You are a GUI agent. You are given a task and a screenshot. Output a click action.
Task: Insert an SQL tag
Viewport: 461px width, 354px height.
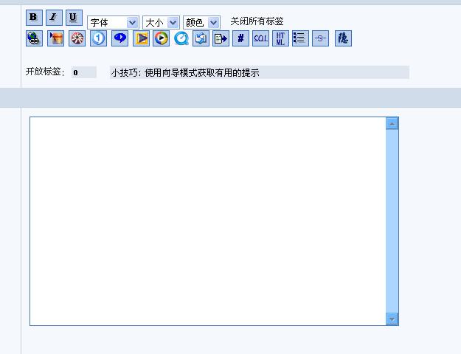pyautogui.click(x=260, y=38)
